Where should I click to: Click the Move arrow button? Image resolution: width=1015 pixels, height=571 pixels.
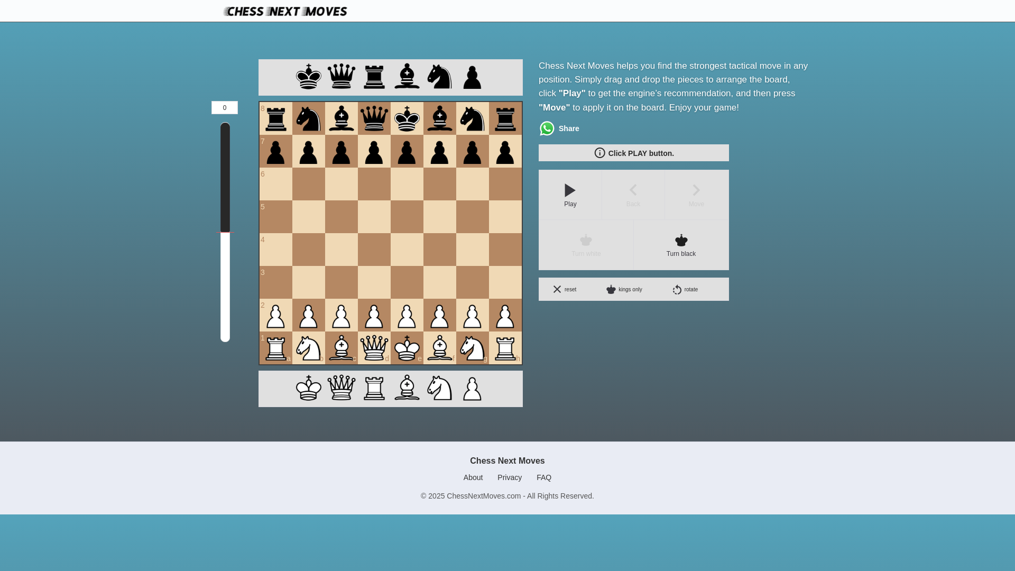point(696,195)
